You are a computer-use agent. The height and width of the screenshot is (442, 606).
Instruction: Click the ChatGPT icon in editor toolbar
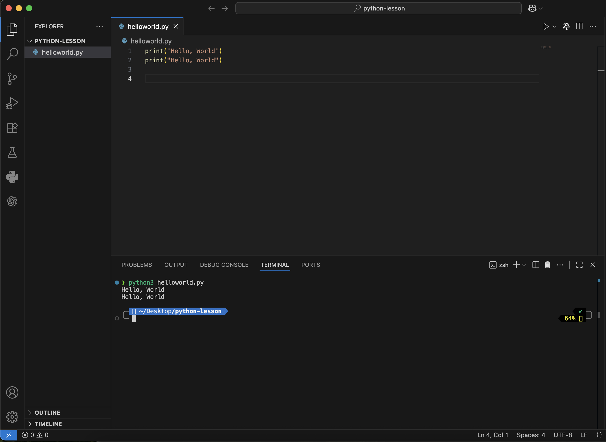[x=566, y=26]
